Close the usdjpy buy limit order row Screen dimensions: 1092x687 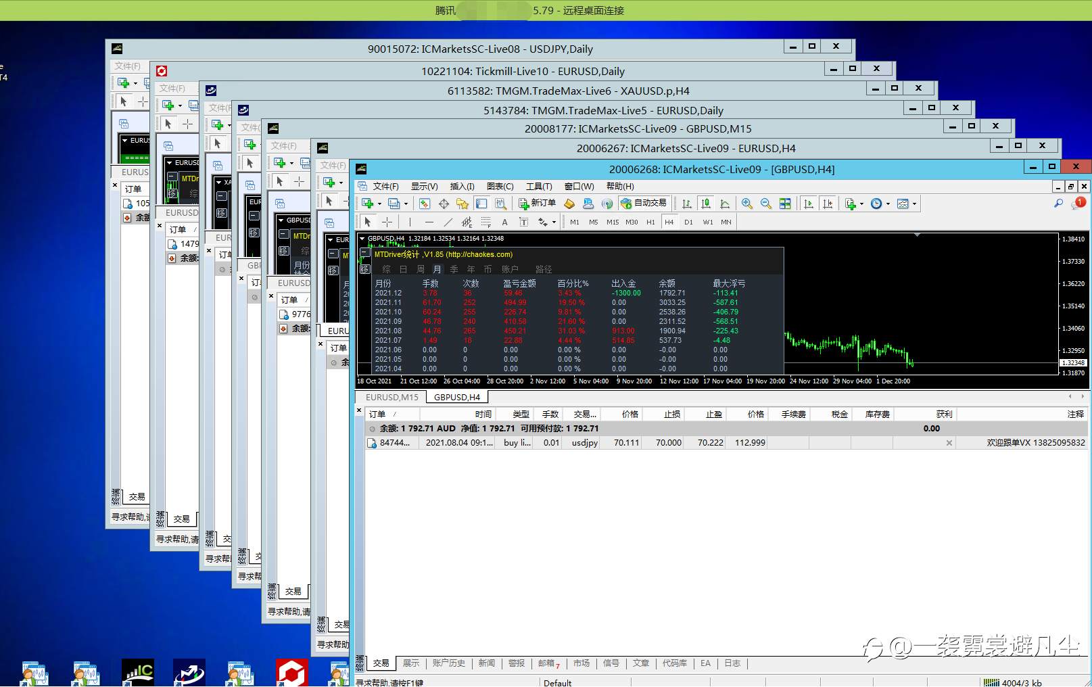point(949,443)
